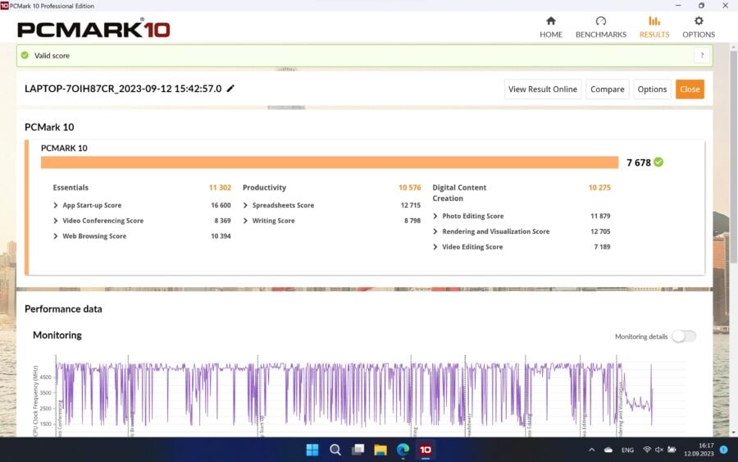Switch to BENCHMARKS tab

[600, 27]
